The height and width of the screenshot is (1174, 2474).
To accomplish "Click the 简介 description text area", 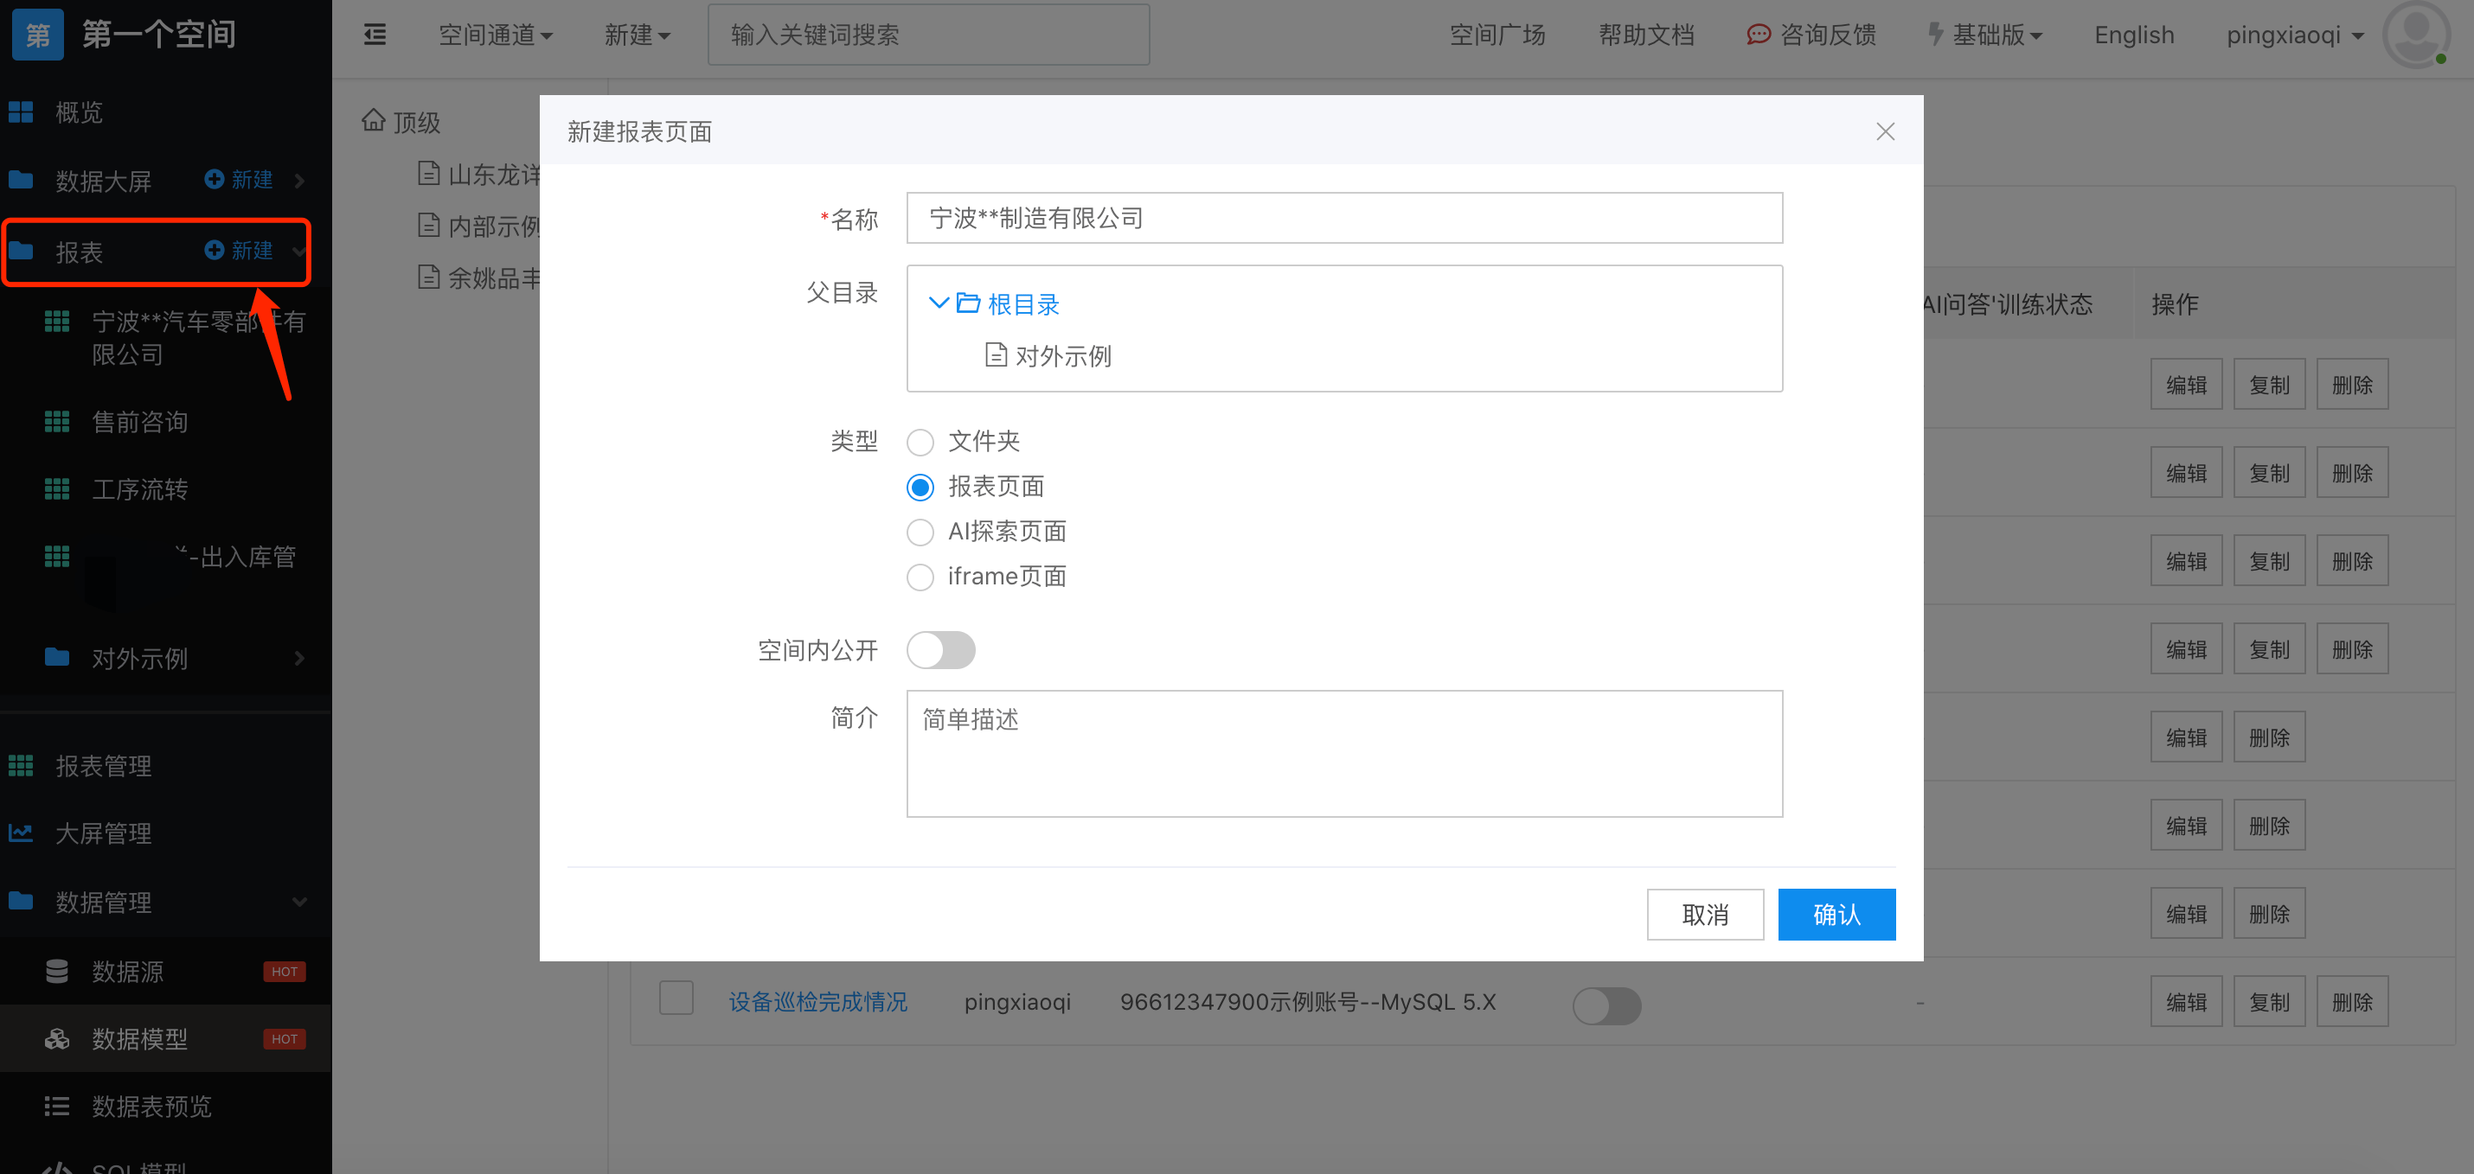I will point(1343,754).
